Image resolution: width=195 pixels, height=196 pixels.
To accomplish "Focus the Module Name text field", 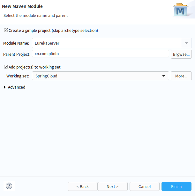I will pos(107,43).
